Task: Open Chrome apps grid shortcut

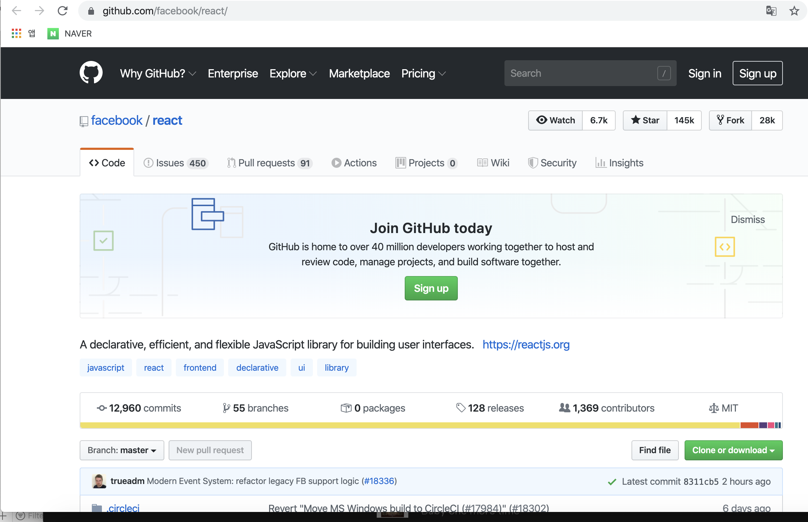Action: coord(17,34)
